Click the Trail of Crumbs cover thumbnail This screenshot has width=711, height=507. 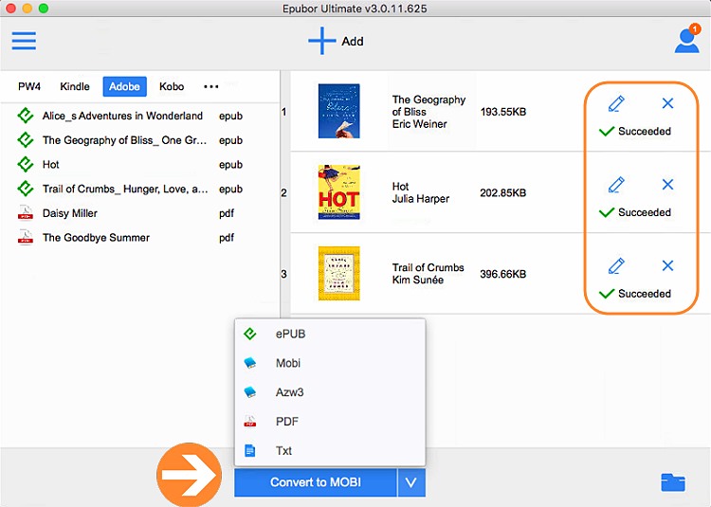(338, 273)
